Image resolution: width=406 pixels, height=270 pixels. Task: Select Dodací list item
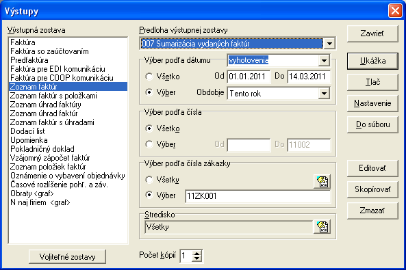[68, 131]
